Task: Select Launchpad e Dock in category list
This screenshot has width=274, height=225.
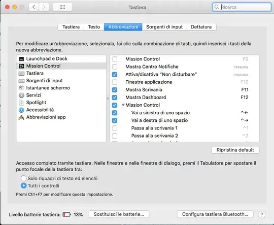Action: 61,59
